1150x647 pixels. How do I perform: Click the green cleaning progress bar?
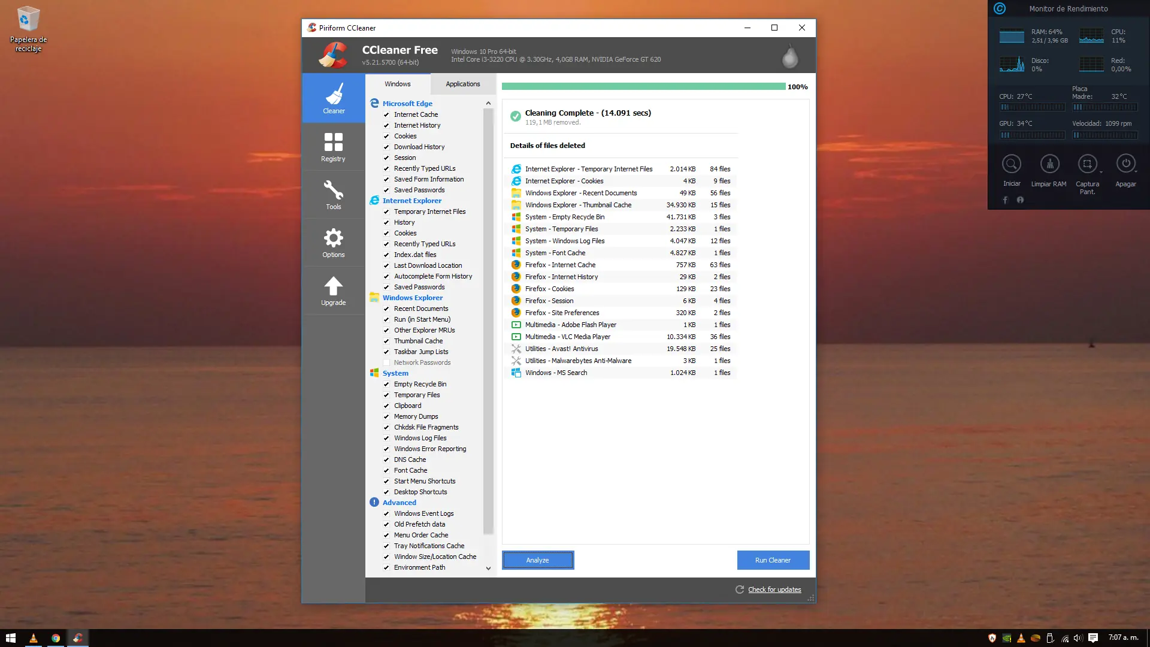(643, 87)
